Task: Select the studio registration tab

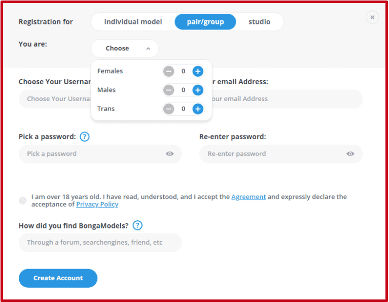Action: 259,22
